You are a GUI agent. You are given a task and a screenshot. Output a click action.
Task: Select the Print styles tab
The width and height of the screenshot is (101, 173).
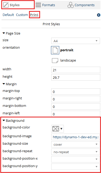(x=34, y=15)
